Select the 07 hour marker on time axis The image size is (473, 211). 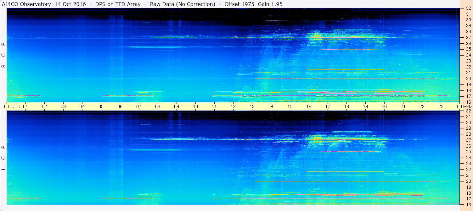[x=139, y=106]
